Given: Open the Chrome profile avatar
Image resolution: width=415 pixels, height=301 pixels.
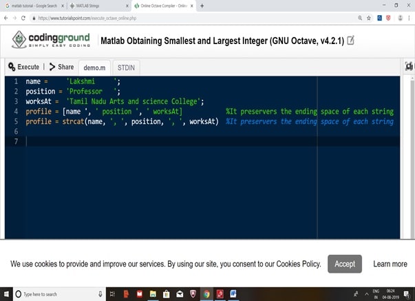Looking at the screenshot, I should point(400,18).
